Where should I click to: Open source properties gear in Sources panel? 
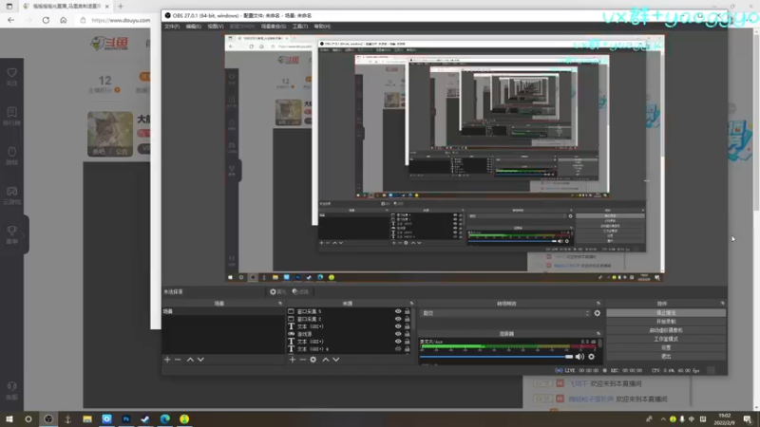313,360
